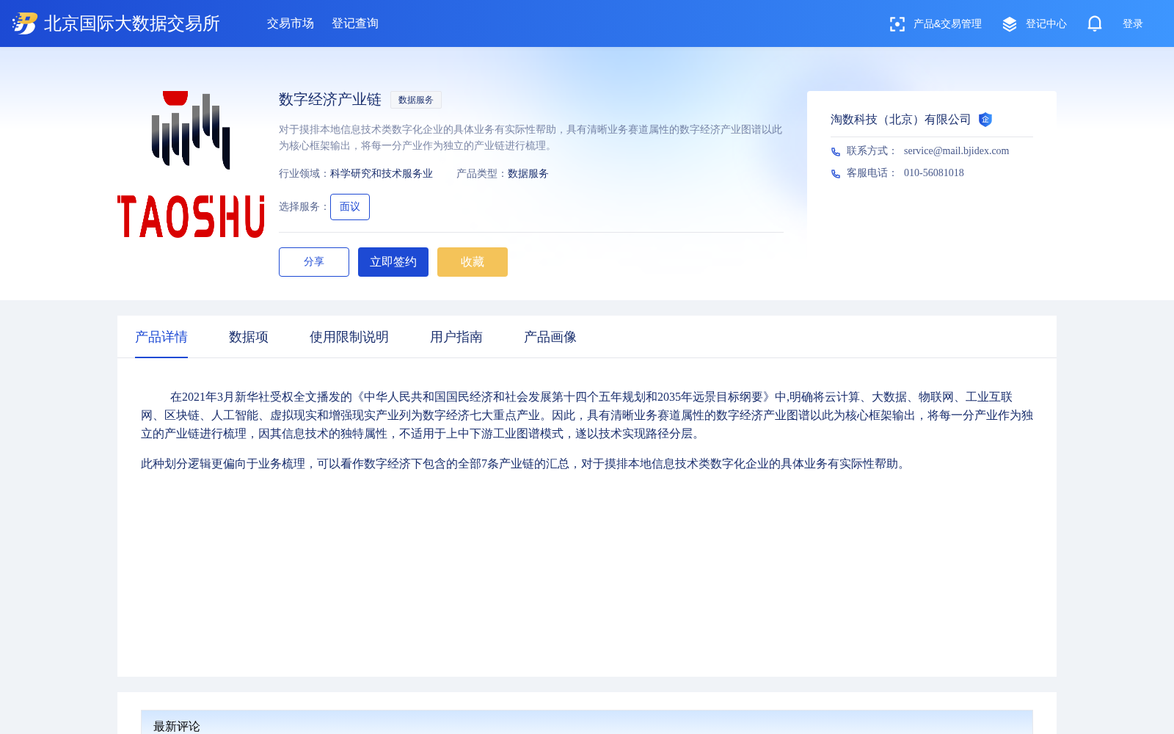Click the 登录 link
The image size is (1174, 734).
1133,24
